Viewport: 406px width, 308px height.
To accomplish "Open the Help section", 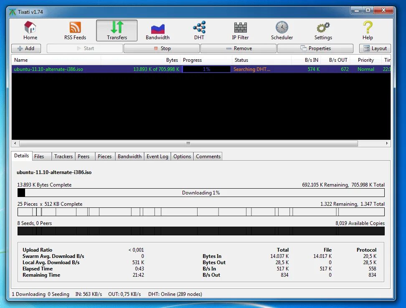I will (x=368, y=30).
